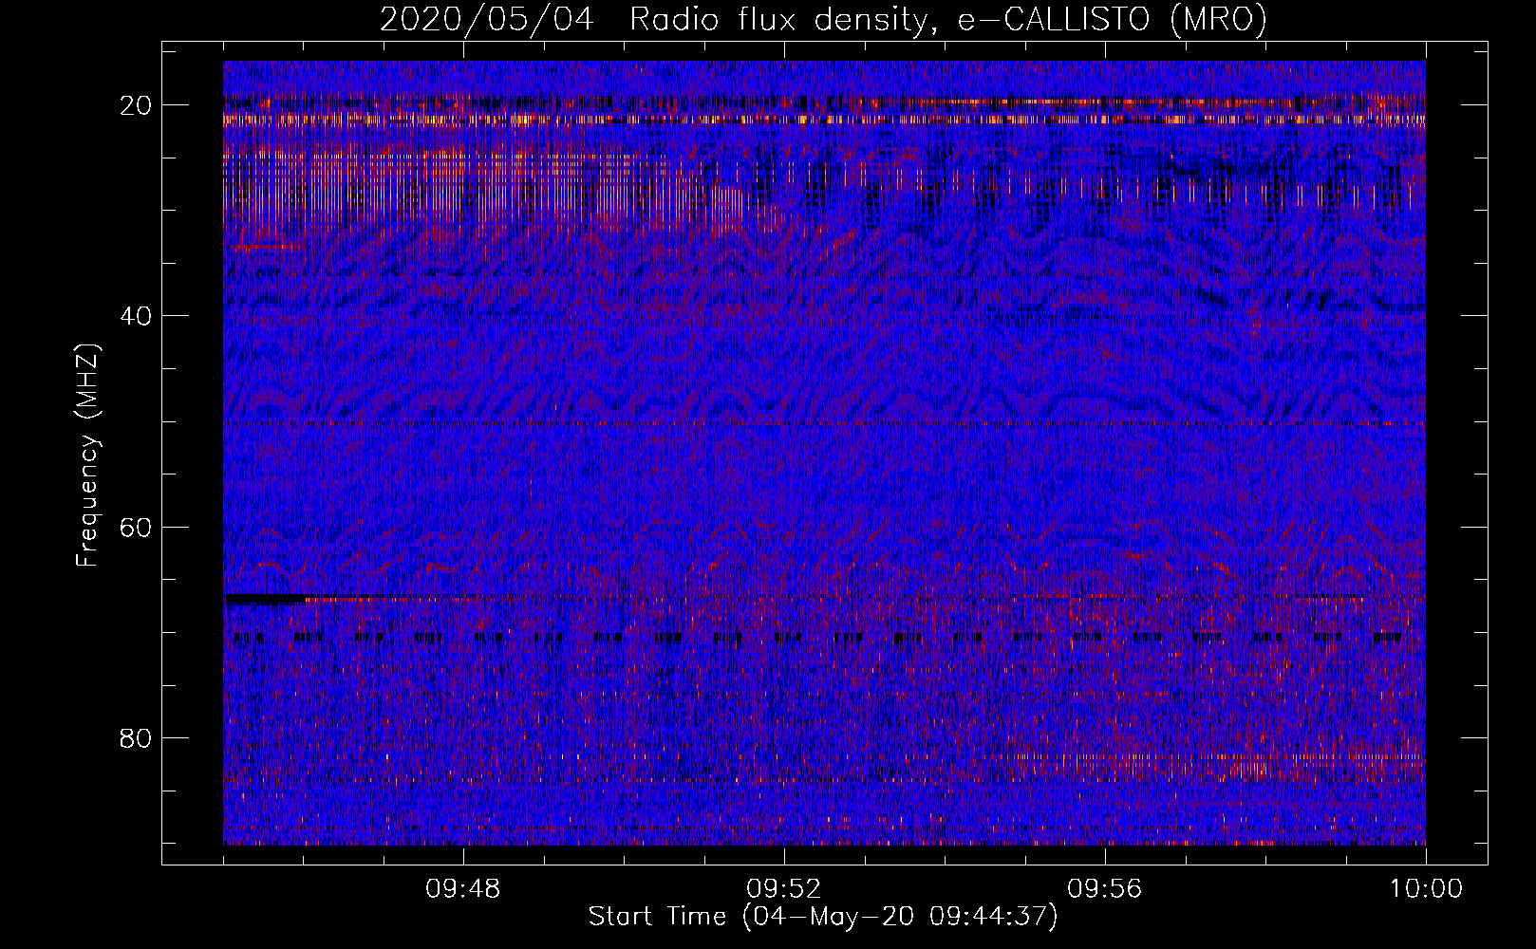Click the 'Frequency (MHZ)' axis label

click(87, 456)
